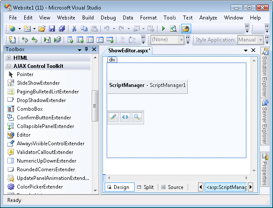
Task: Select ColorPickerExtender in the Toolbox
Action: click(x=39, y=187)
